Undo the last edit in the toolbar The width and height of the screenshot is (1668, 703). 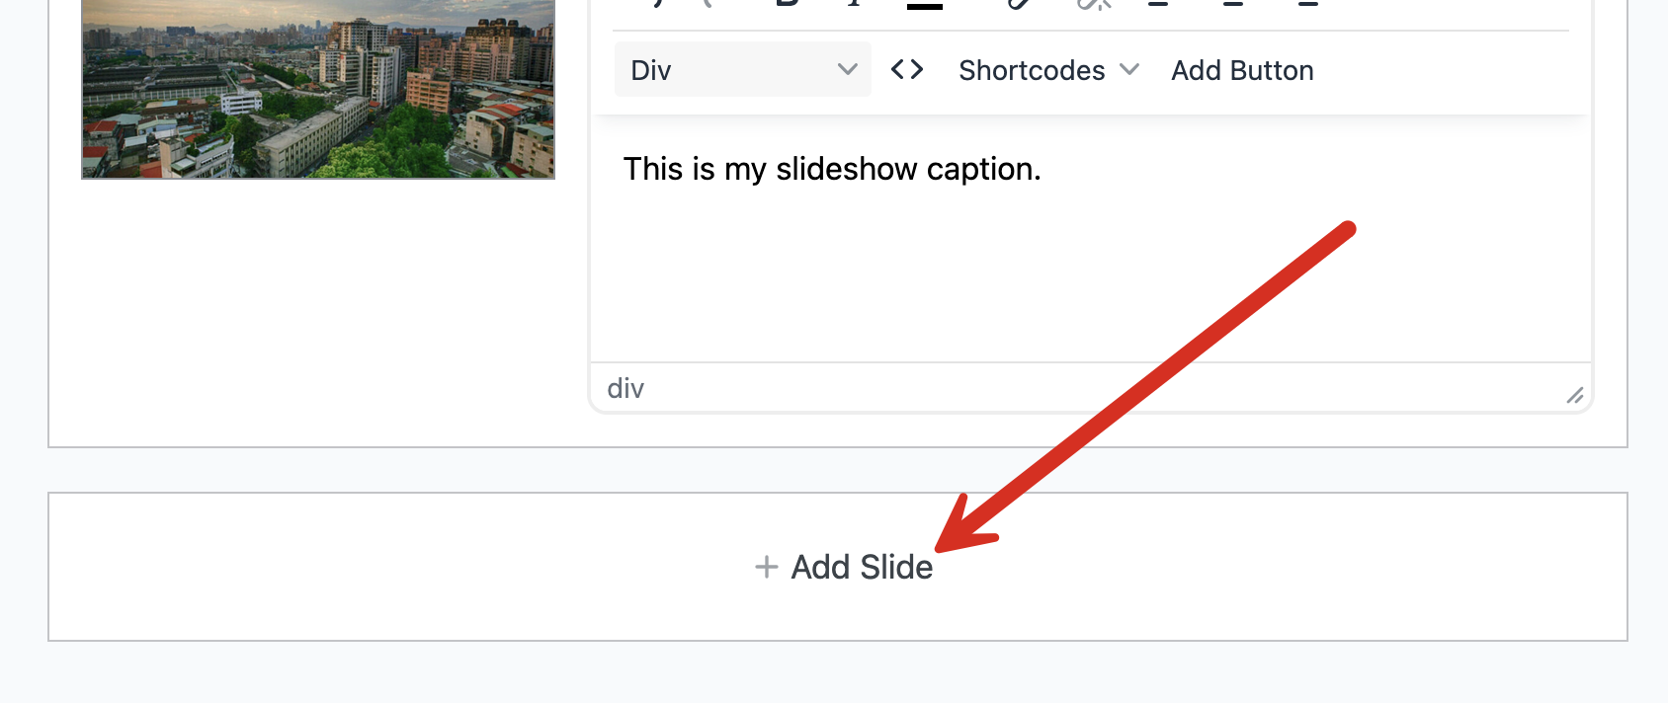656,3
